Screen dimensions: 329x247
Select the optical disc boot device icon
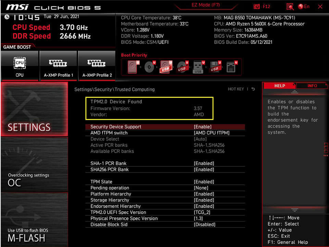[150, 67]
